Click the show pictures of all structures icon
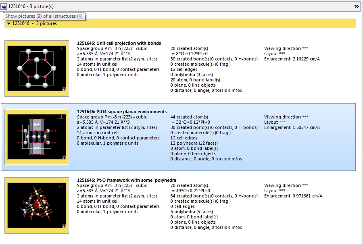 coord(4,6)
